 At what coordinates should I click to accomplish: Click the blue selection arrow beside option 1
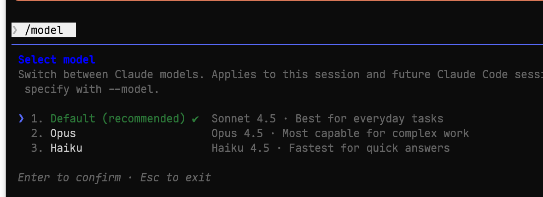click(x=22, y=119)
